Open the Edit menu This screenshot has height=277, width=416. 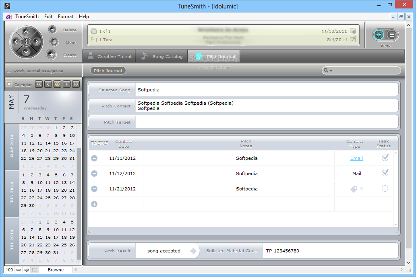pos(48,17)
